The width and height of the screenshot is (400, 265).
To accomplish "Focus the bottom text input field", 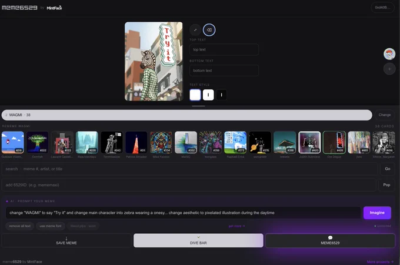I will pyautogui.click(x=224, y=71).
